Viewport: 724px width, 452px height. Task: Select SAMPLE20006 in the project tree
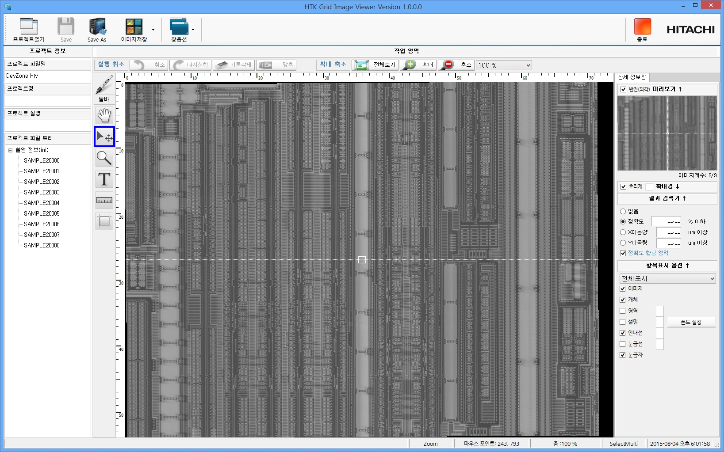click(x=42, y=224)
